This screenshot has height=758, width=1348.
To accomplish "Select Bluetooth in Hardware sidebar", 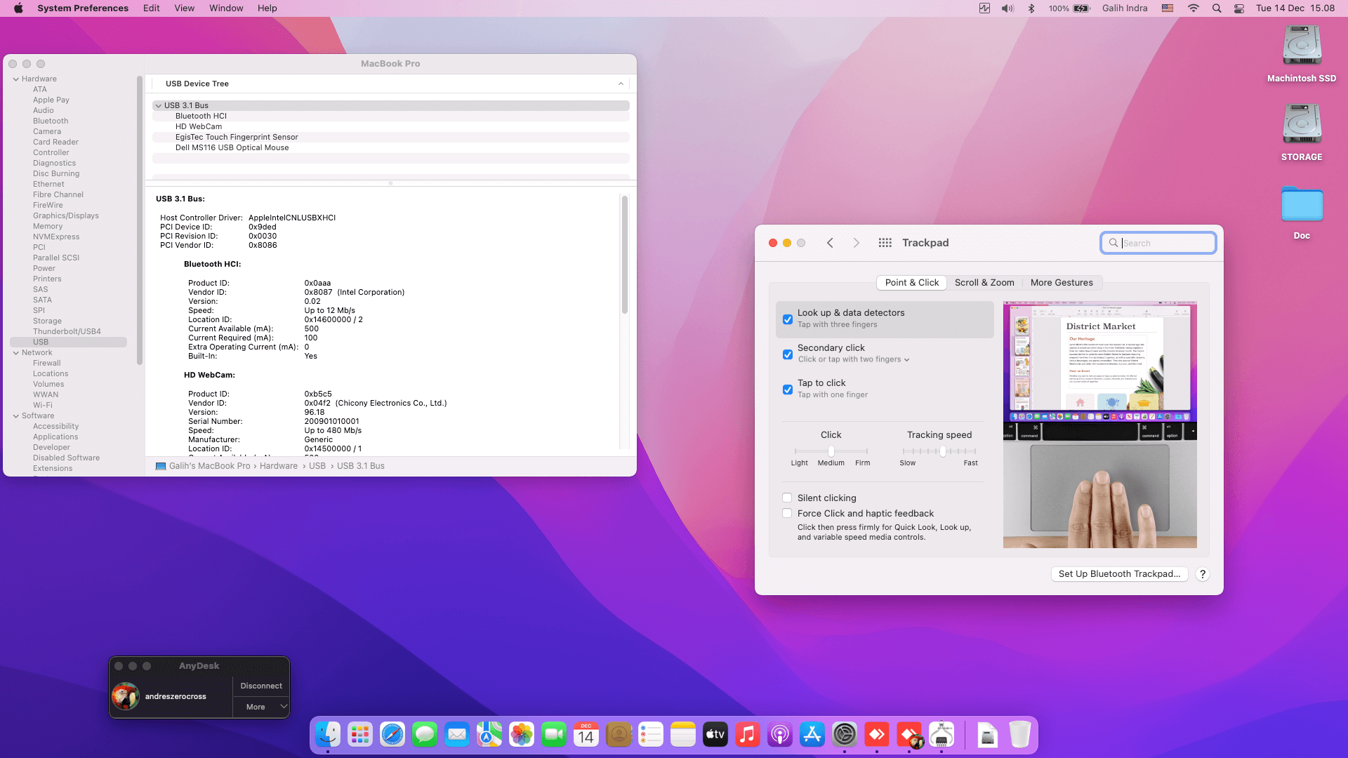I will 51,121.
